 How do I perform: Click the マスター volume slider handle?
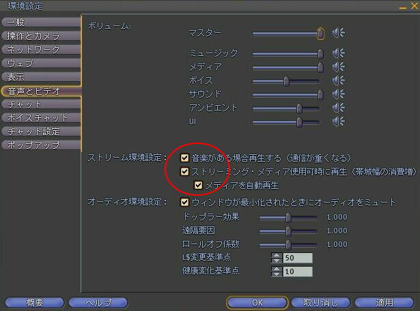[320, 33]
